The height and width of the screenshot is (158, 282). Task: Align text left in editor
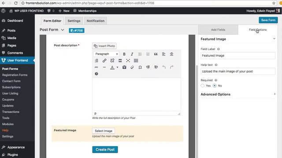(163, 54)
